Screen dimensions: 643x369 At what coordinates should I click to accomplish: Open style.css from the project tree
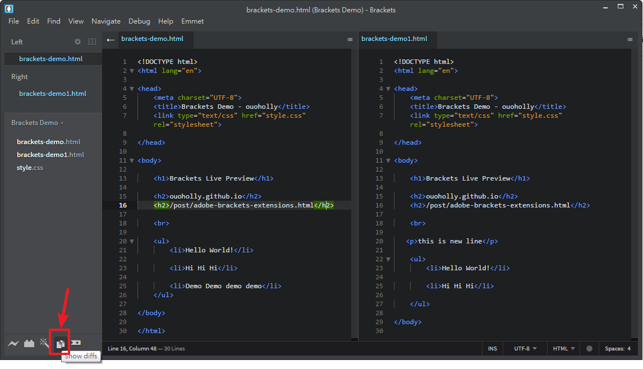(30, 168)
